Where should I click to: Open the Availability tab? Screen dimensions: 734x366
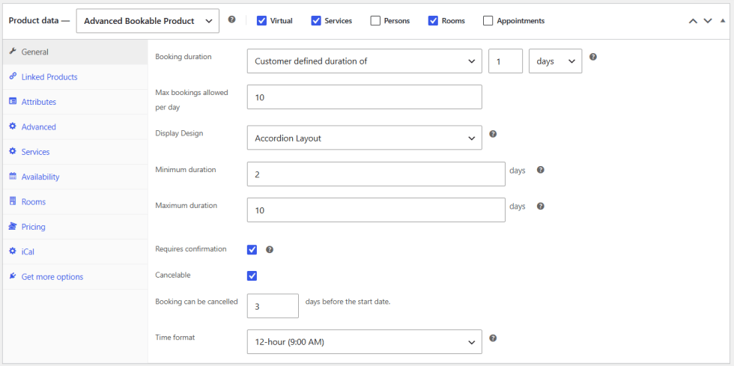[x=75, y=177]
